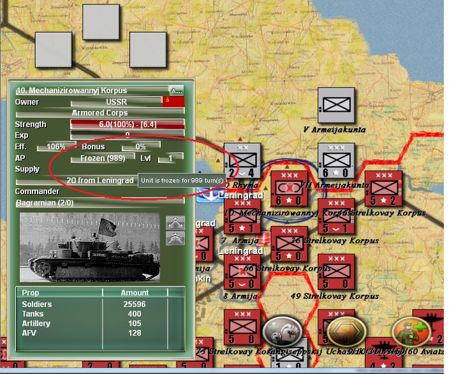This screenshot has width=456, height=374.
Task: Select the VII Armeijakunta gray counter 6-0
Action: 336,161
